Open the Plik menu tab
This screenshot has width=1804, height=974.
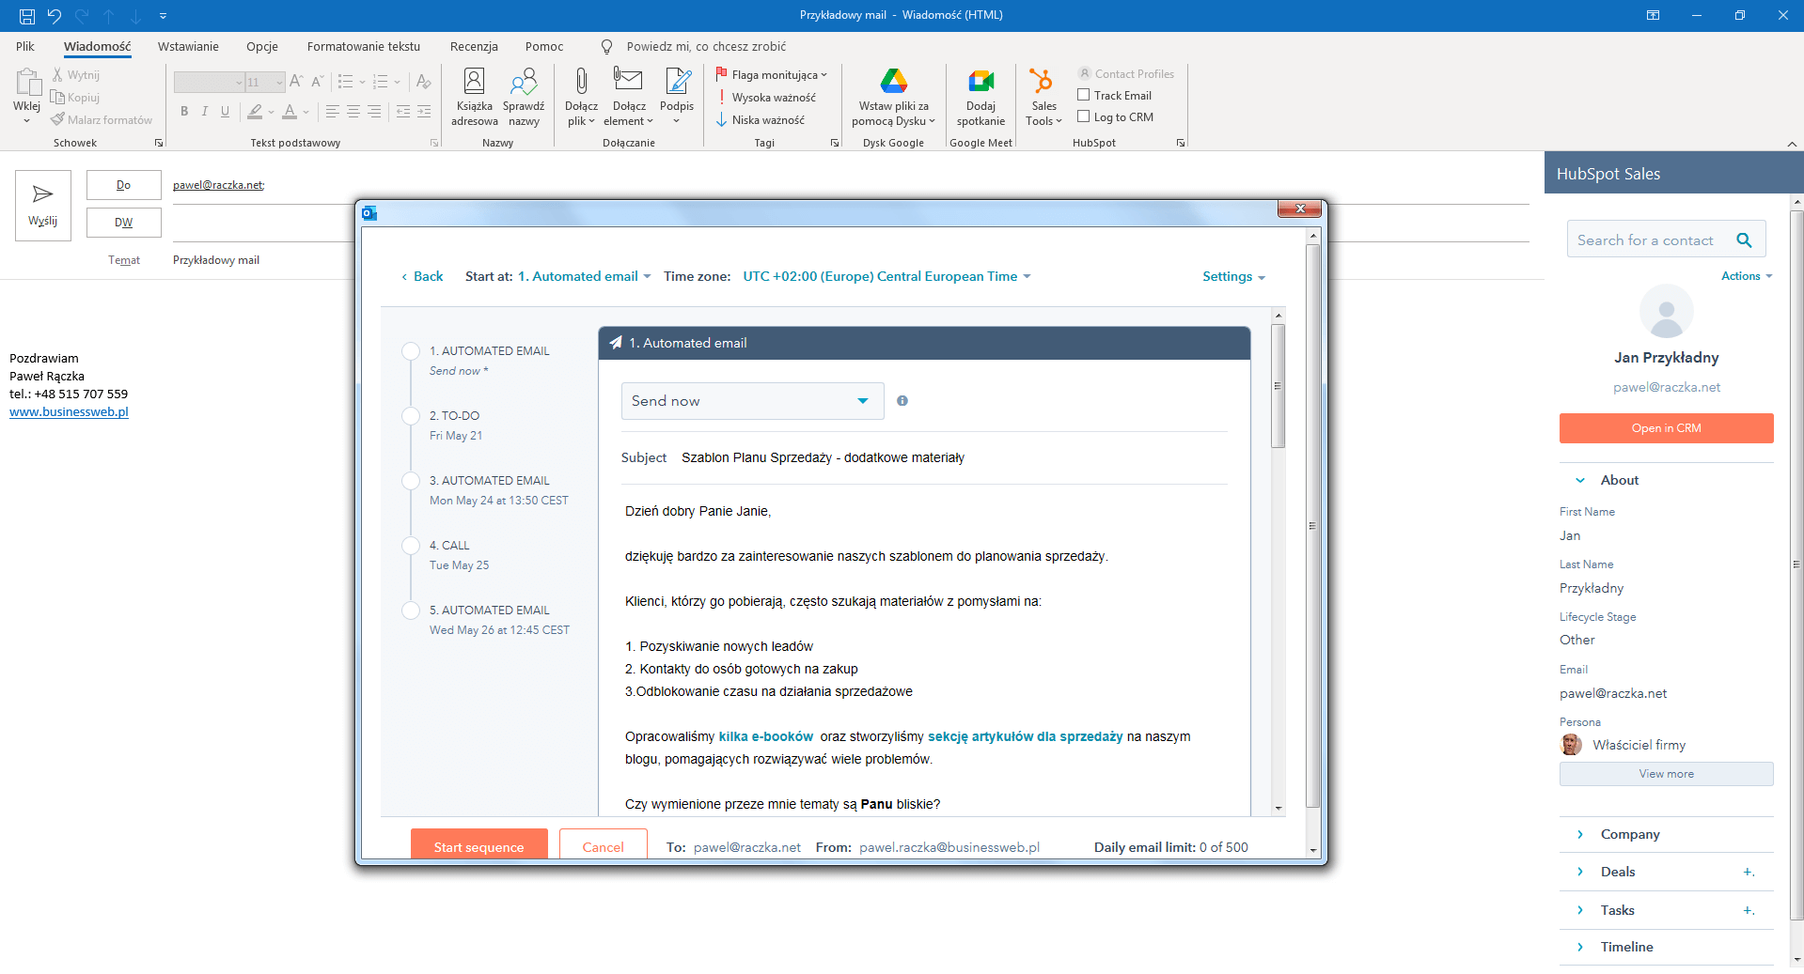click(25, 47)
